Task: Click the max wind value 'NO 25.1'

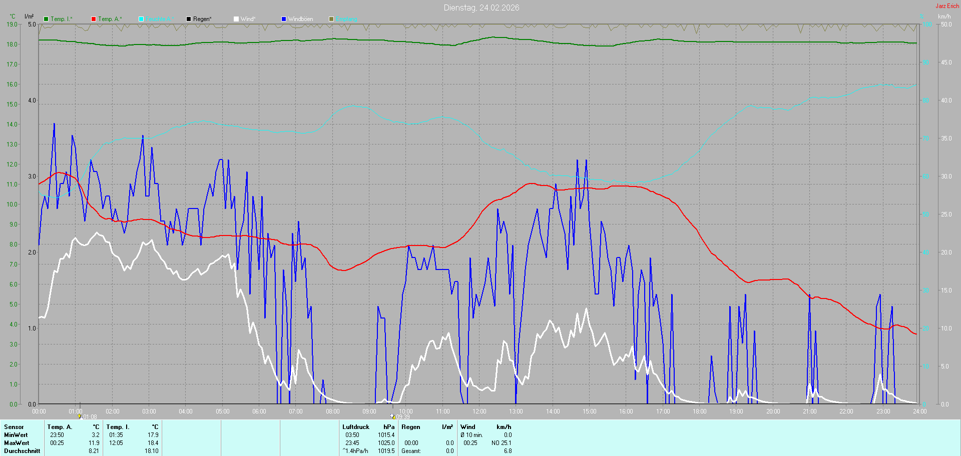Action: [502, 443]
